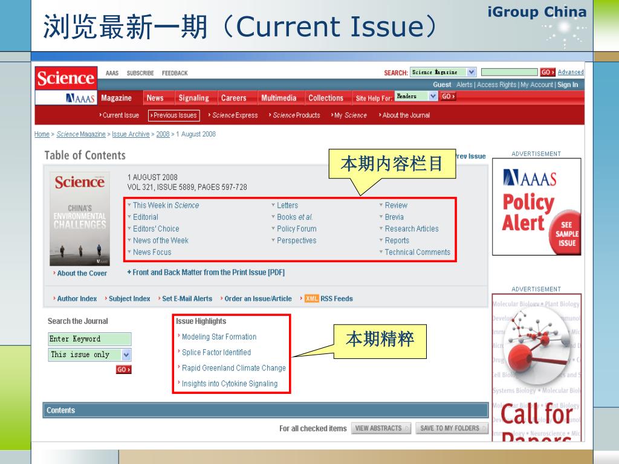Image resolution: width=619 pixels, height=464 pixels.
Task: Open the Order an Issue/Article link
Action: coord(258,298)
